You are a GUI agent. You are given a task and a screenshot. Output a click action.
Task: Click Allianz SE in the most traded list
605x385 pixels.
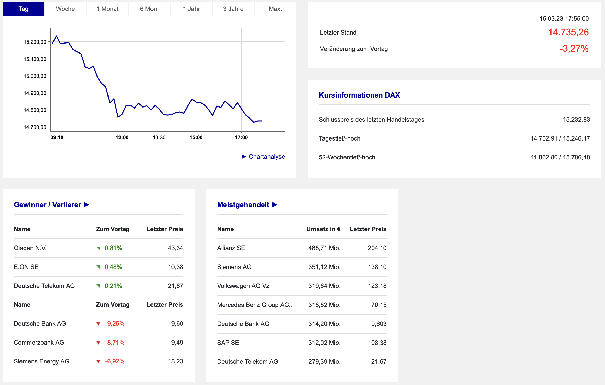tap(231, 248)
